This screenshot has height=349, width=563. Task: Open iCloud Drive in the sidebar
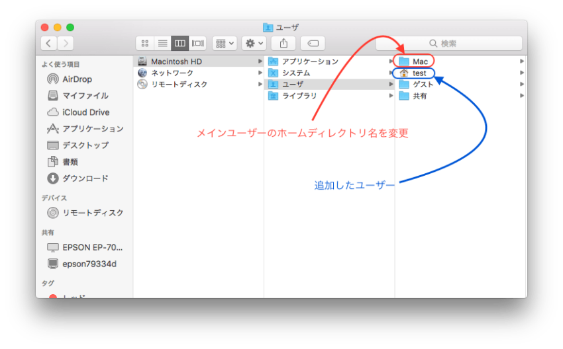click(78, 112)
